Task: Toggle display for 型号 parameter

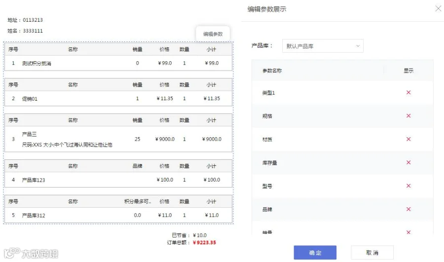Action: [408, 186]
